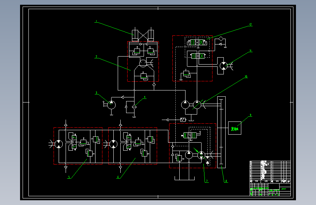Image resolution: width=316 pixels, height=205 pixels.
Task: Select the hydraulic motor in block 5
Action: click(x=59, y=144)
